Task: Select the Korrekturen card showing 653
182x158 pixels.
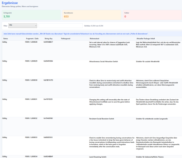Action: 92,15
